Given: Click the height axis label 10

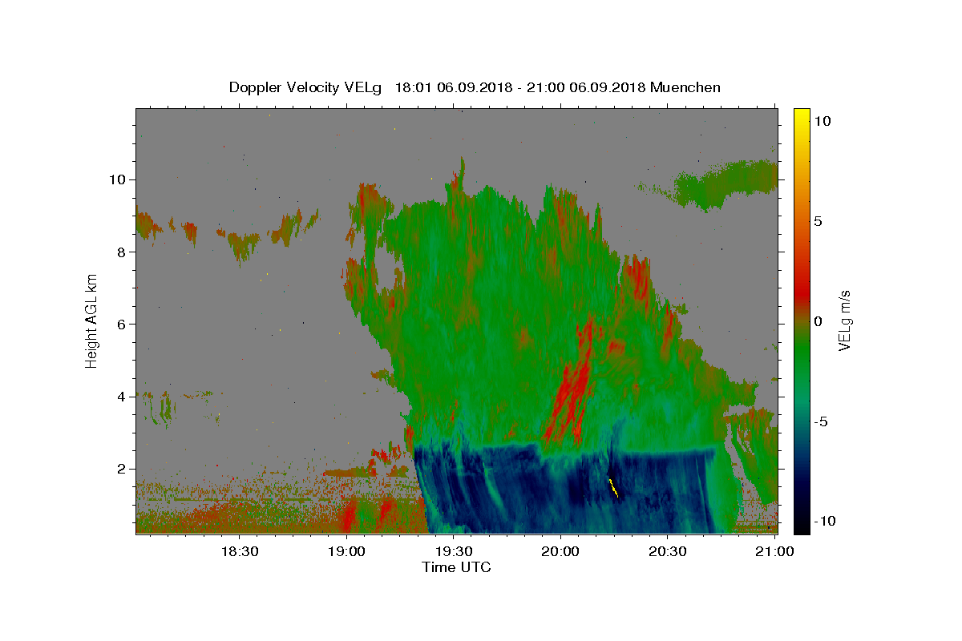Looking at the screenshot, I should (x=119, y=179).
